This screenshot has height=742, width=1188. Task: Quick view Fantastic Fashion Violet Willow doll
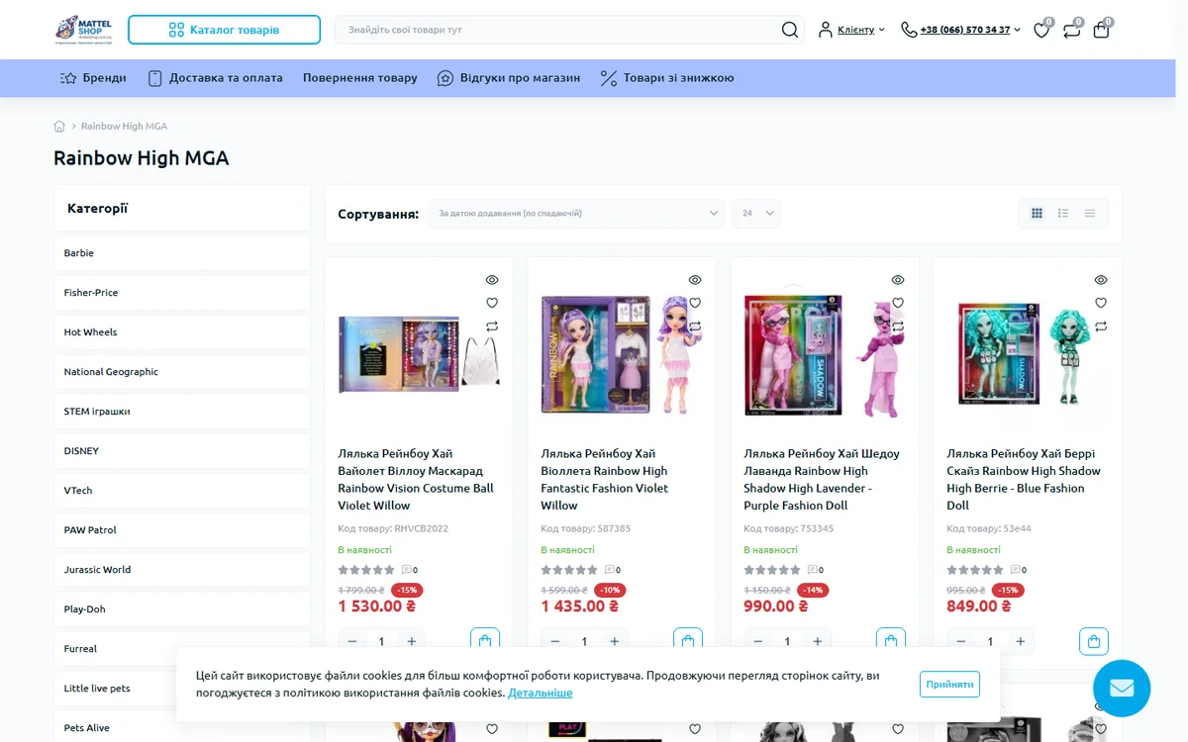click(x=695, y=280)
